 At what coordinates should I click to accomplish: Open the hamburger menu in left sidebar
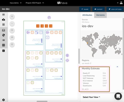(4, 15)
